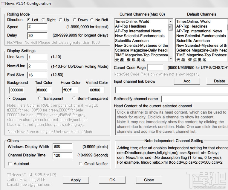The width and height of the screenshot is (228, 190).
Task: Choose the Up rolling direction
Action: click(x=60, y=20)
